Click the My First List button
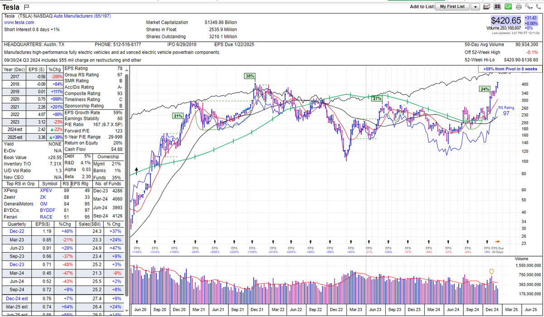Screen dimensions: 544x317 click(452, 7)
